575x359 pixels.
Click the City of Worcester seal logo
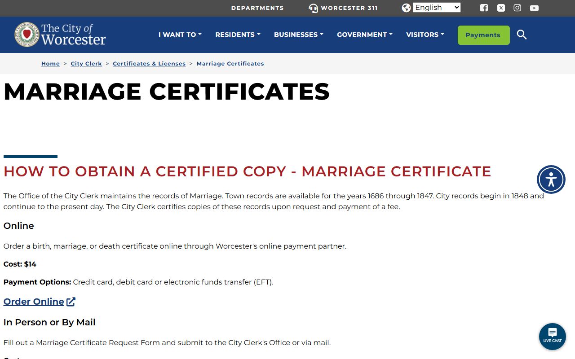[27, 35]
